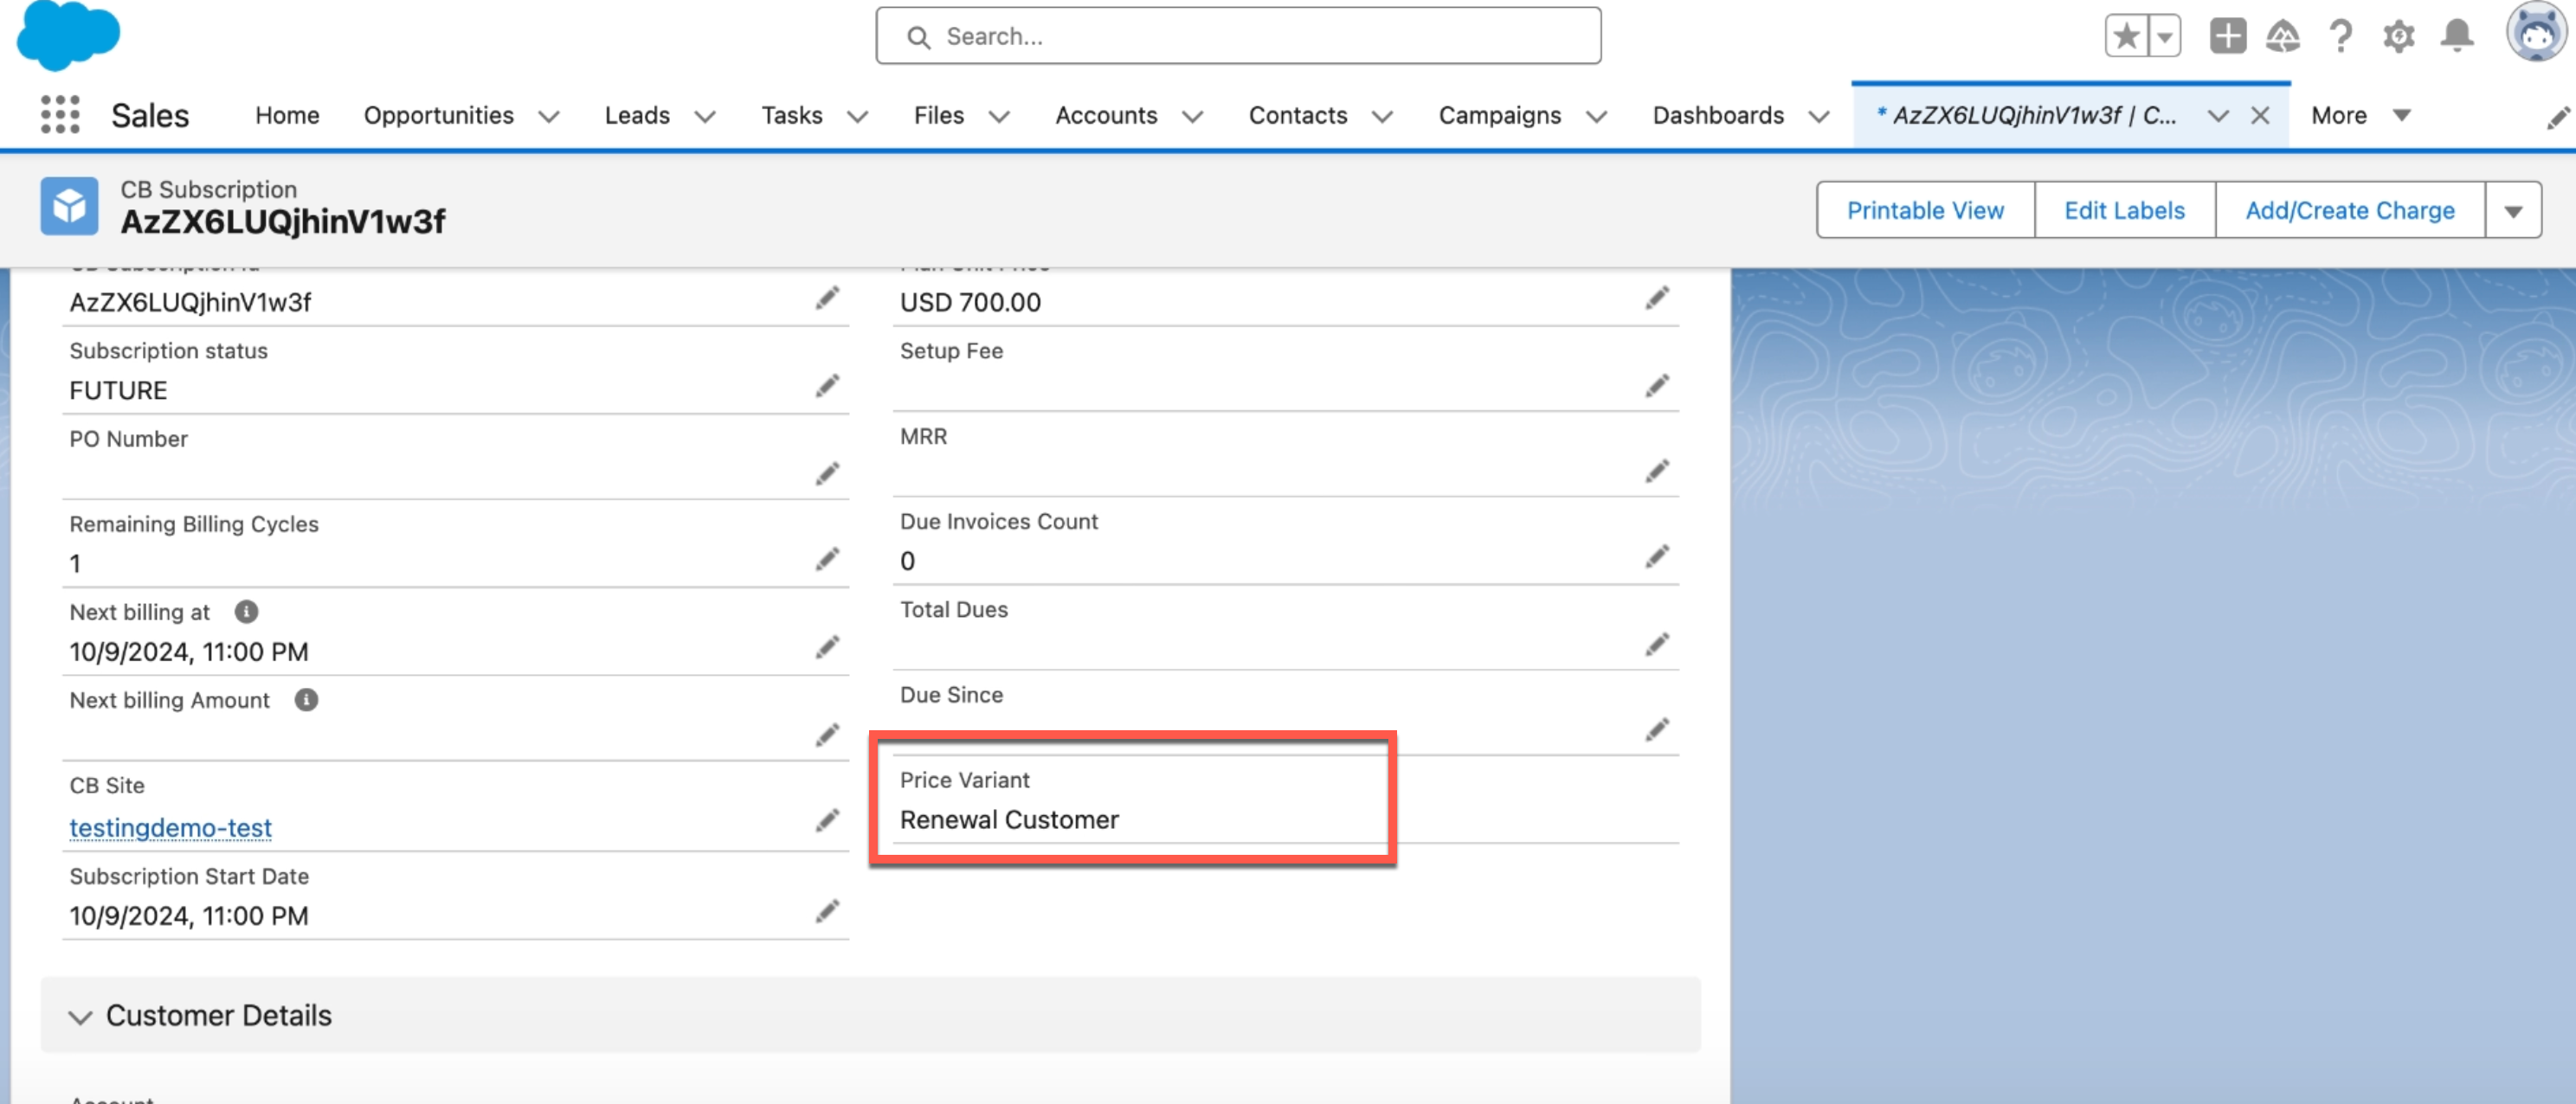Open the App Launcher grid icon
Viewport: 2576px width, 1104px height.
pos(60,115)
